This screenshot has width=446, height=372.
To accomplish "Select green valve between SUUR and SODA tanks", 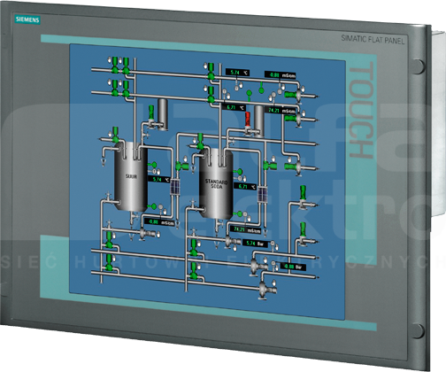I will point(181,167).
